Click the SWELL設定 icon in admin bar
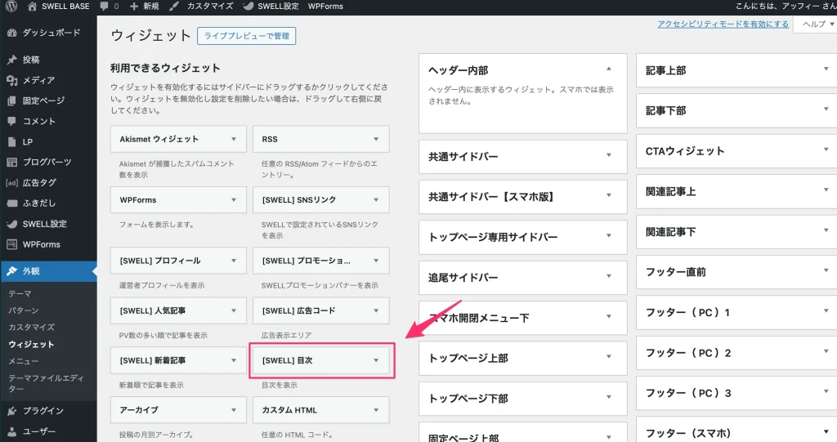837x442 pixels. click(x=248, y=7)
